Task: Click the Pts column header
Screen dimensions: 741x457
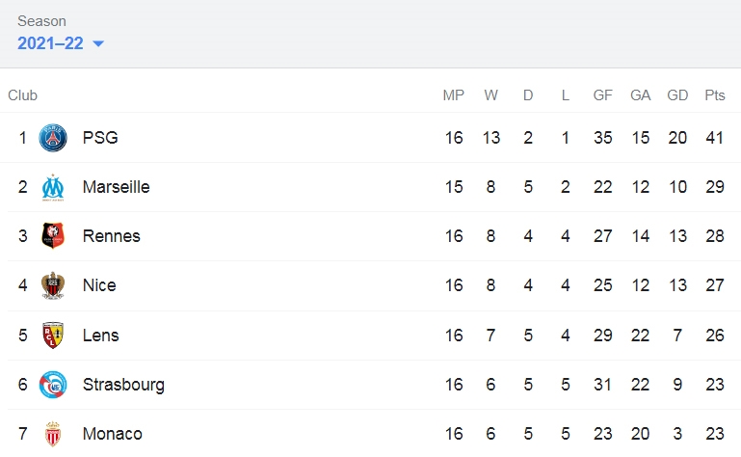Action: pyautogui.click(x=715, y=95)
